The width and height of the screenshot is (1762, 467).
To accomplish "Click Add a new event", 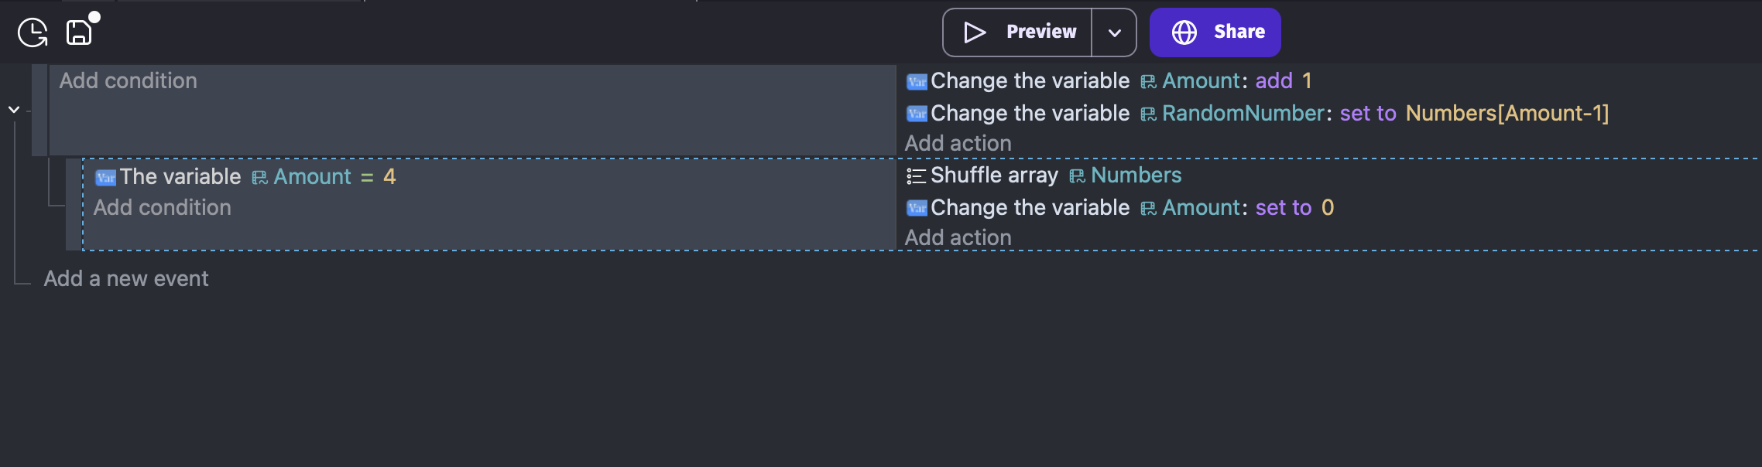I will pyautogui.click(x=126, y=278).
